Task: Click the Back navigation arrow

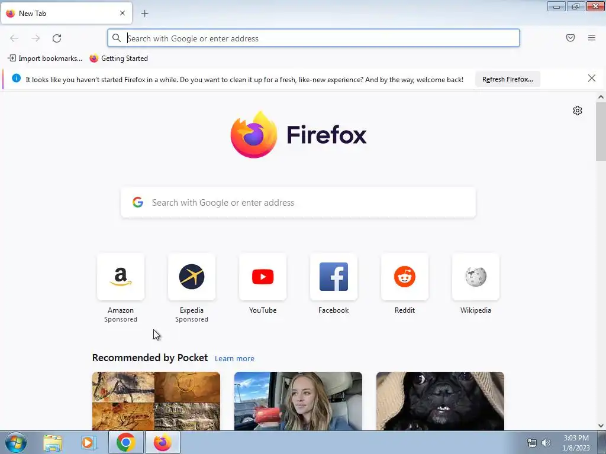Action: 14,38
